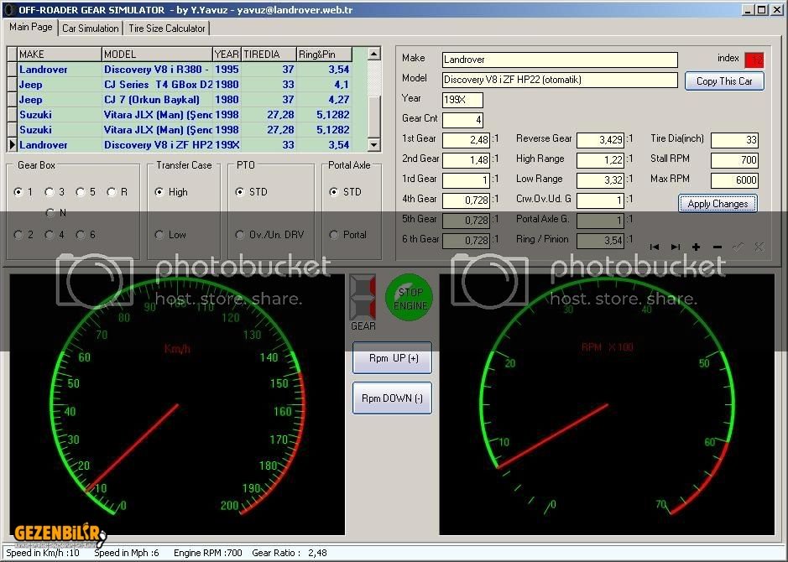Delete the car record with the minus icon
The height and width of the screenshot is (562, 788).
tap(718, 247)
